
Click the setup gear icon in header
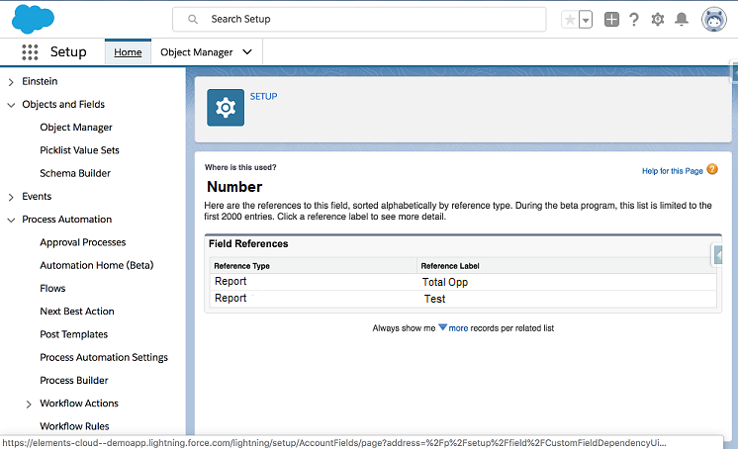658,20
